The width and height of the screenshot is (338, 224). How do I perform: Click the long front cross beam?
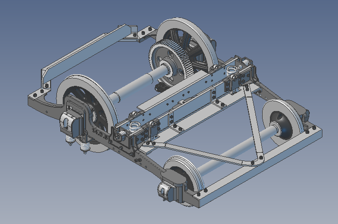tap(261, 168)
